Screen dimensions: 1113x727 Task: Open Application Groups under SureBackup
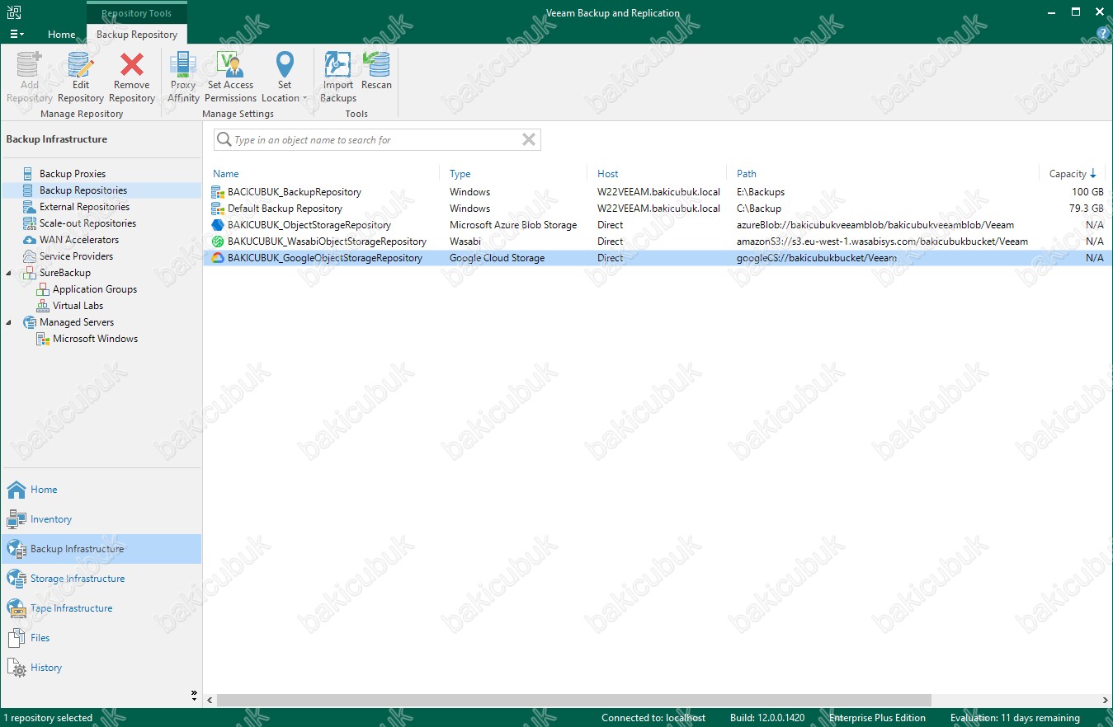[x=95, y=289]
